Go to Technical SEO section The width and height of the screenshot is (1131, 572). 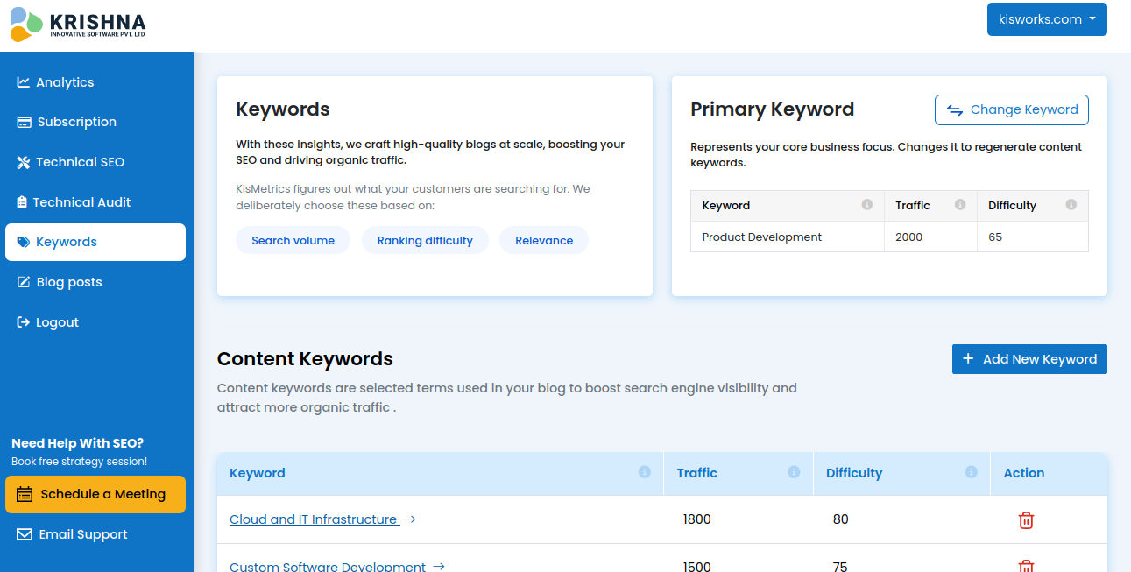click(x=95, y=162)
